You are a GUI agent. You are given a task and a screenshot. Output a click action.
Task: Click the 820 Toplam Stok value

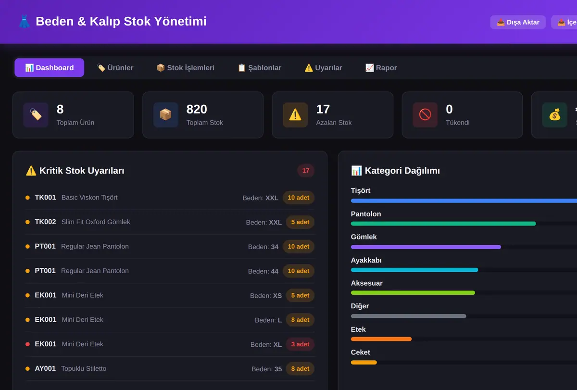tap(197, 109)
